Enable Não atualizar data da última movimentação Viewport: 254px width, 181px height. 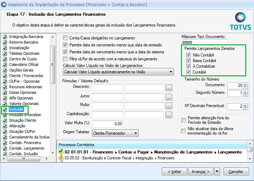(x=183, y=131)
